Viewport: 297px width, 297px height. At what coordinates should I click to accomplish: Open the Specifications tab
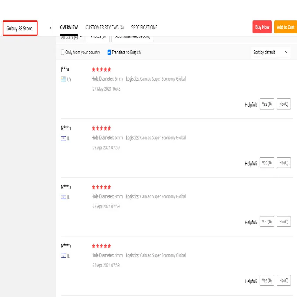[144, 27]
